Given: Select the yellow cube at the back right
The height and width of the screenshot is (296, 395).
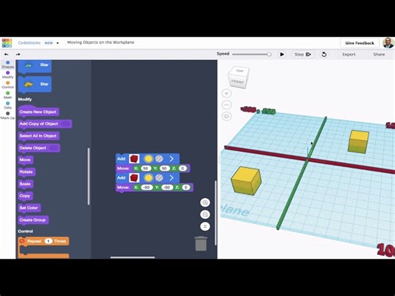Looking at the screenshot, I should (x=359, y=142).
